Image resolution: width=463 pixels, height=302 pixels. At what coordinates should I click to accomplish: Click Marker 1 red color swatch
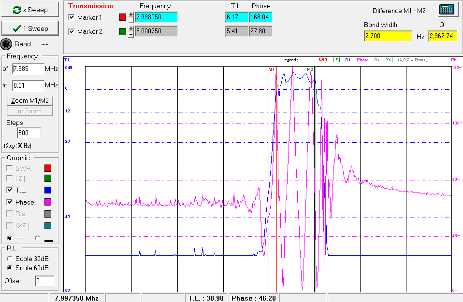[x=123, y=17]
